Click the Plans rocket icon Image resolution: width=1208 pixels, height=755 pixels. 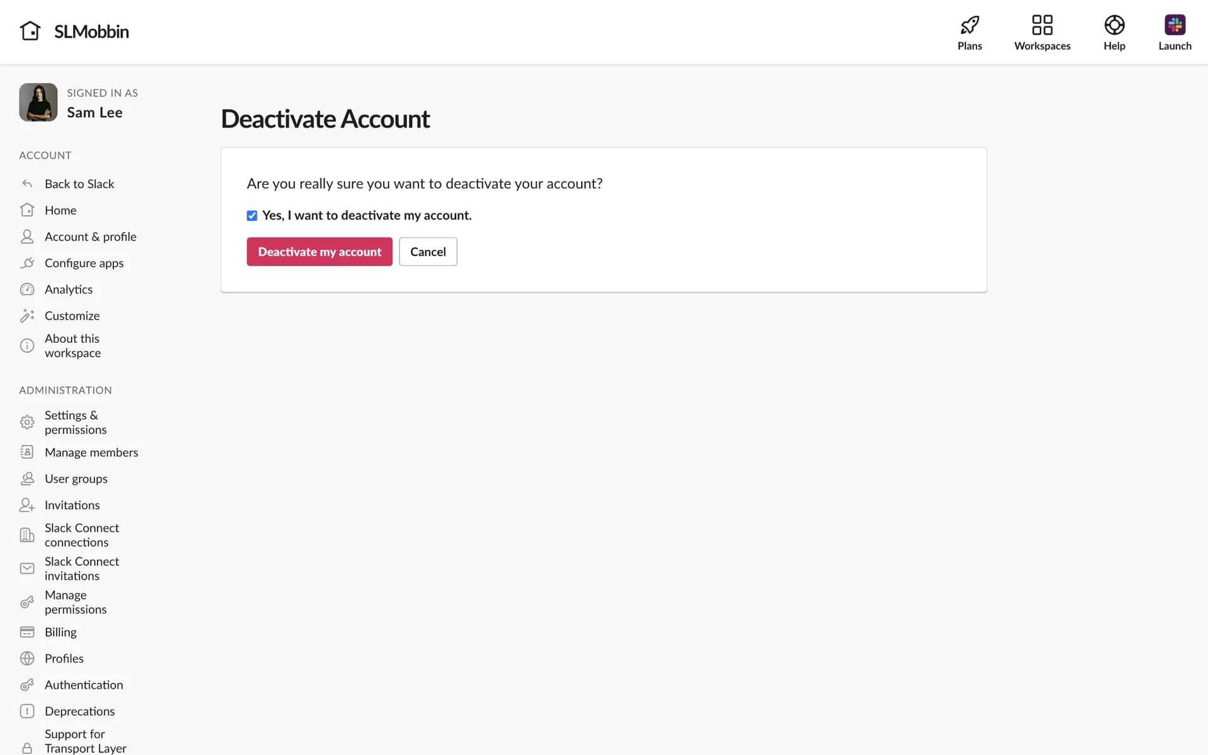(x=969, y=25)
